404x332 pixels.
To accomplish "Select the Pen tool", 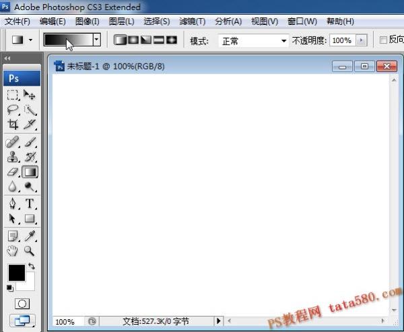I will (12, 203).
